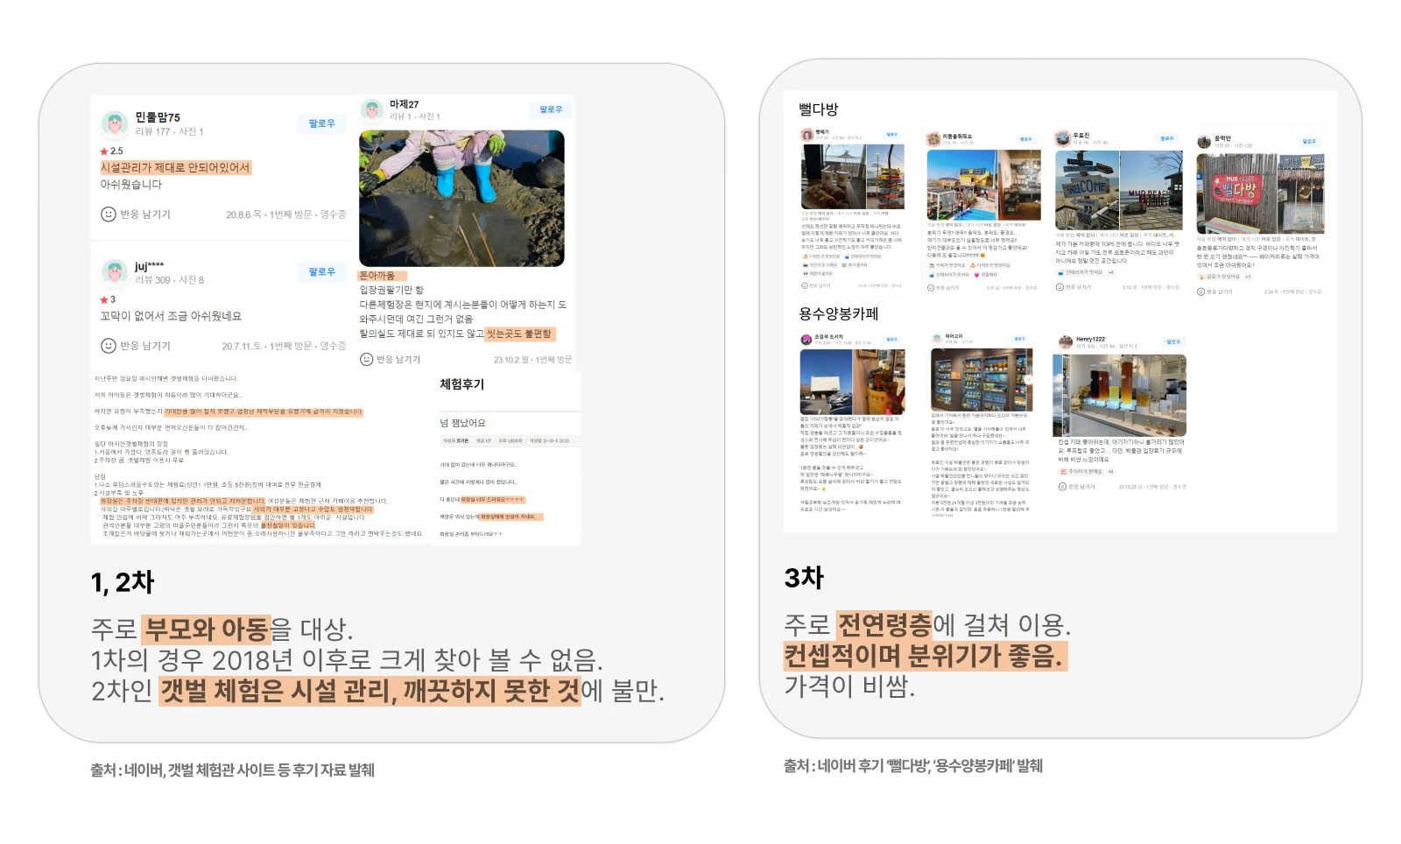Click the avatar of the blue pool photo reviewer
The image size is (1401, 844).
934,138
